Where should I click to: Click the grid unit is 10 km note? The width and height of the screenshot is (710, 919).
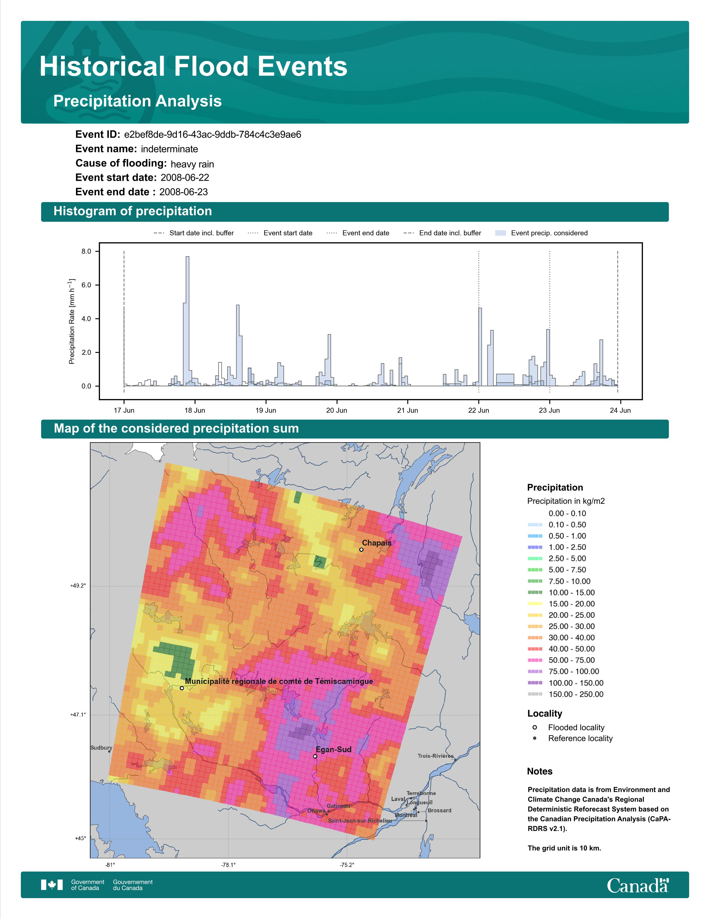564,848
